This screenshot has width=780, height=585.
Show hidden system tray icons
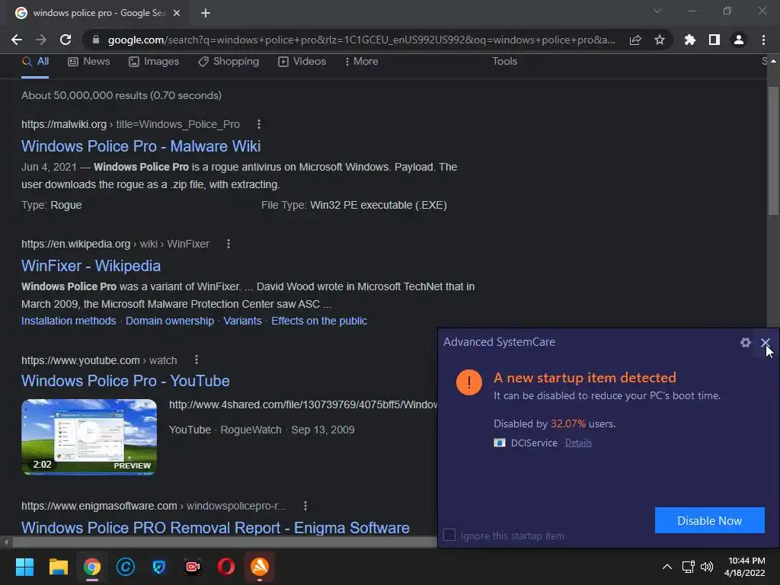point(667,567)
